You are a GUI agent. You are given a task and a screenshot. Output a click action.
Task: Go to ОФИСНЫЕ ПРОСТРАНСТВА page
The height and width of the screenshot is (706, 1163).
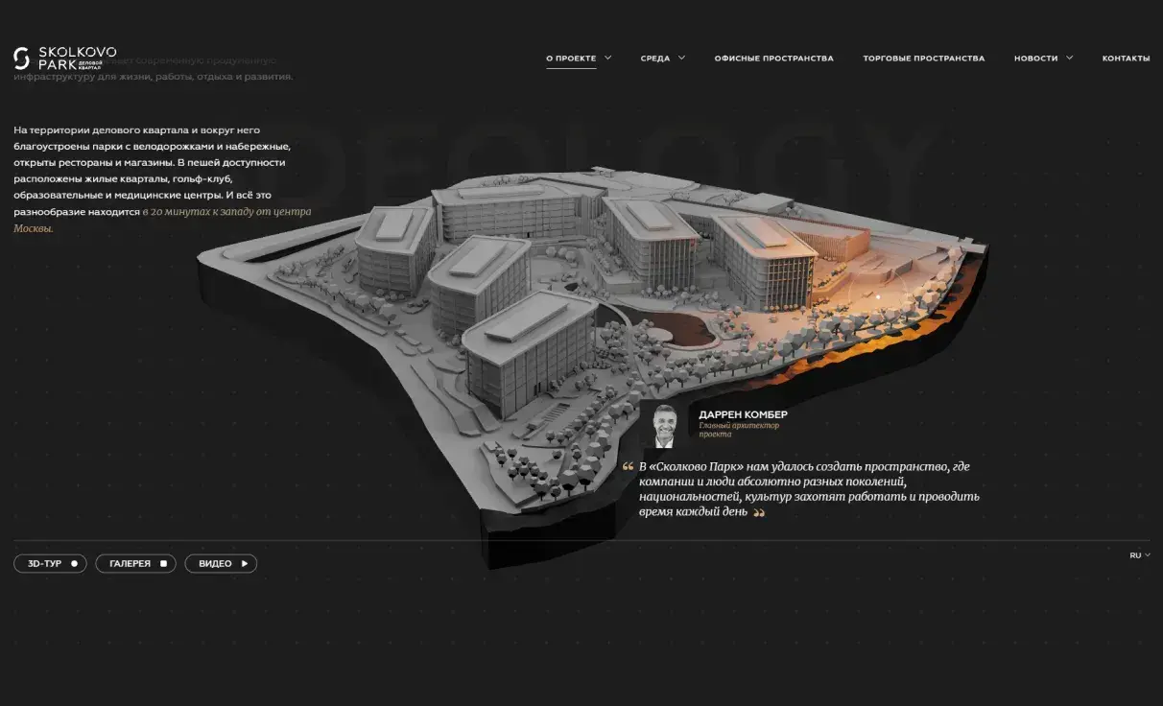click(x=773, y=59)
